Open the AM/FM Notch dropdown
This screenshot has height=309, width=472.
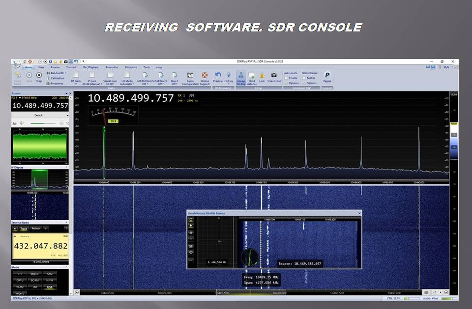145,78
